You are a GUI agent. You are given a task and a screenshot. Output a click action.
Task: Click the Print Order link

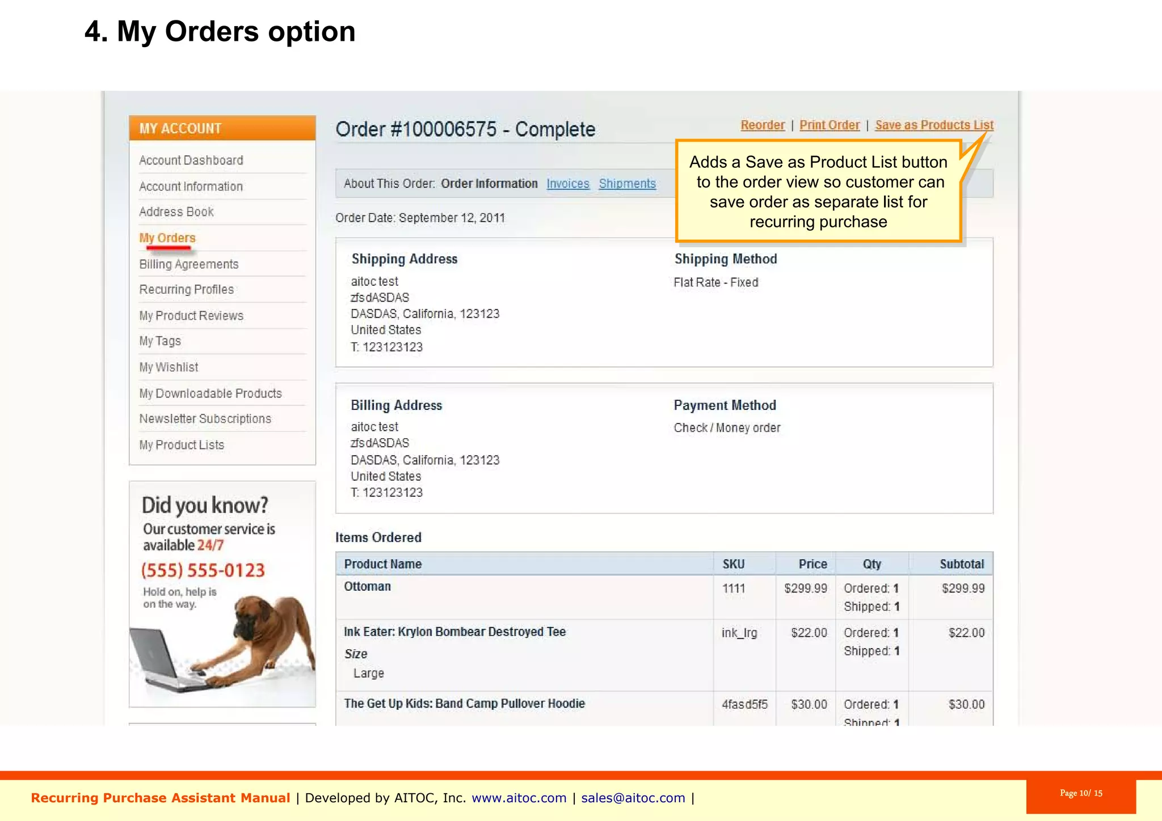[x=830, y=125]
